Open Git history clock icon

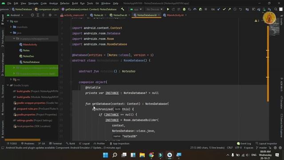coord(235,9)
